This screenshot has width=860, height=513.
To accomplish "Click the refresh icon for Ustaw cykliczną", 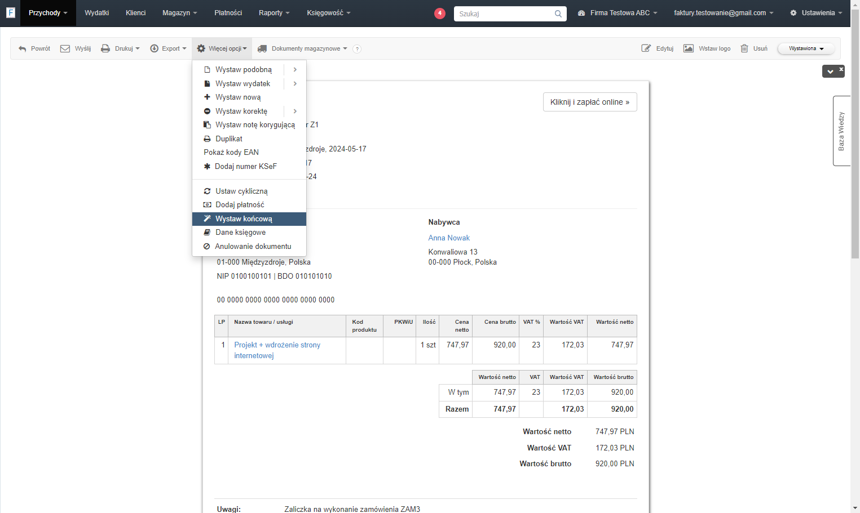I will (x=207, y=191).
